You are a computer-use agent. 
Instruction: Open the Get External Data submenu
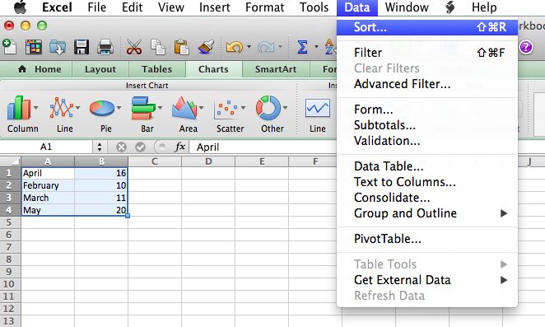click(x=427, y=280)
